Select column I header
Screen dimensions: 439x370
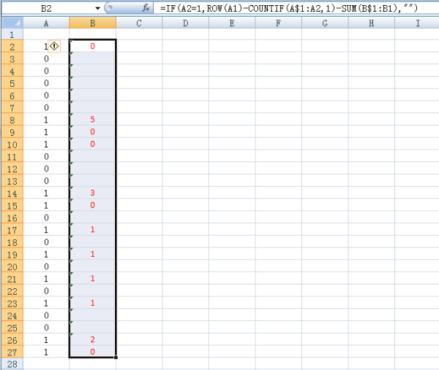coord(417,23)
